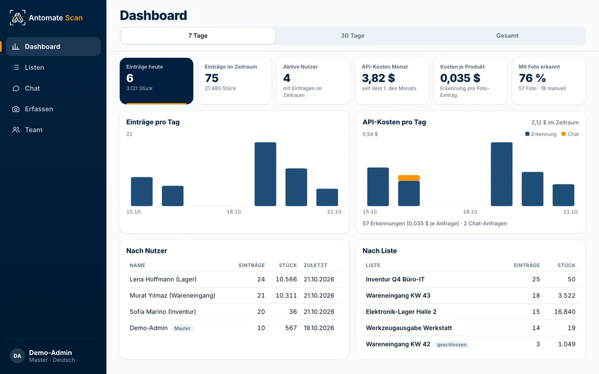Click the tallest API-Kosten pro Tag bar

pos(501,174)
